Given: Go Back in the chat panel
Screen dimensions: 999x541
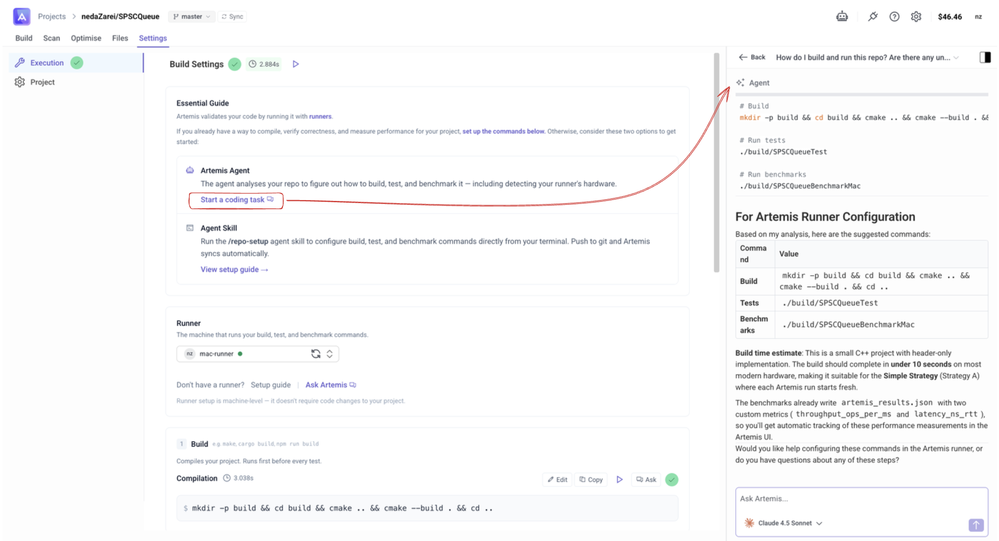Looking at the screenshot, I should click(x=752, y=57).
